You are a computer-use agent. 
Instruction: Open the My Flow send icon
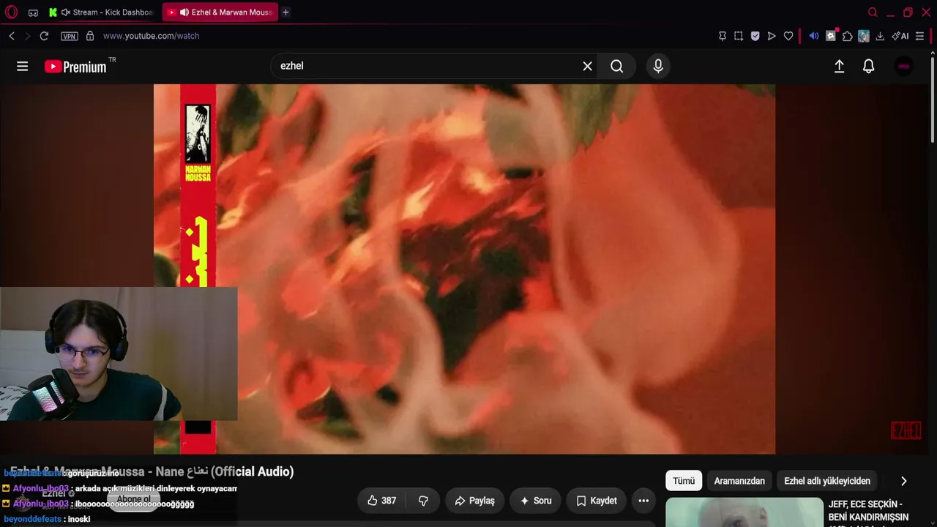coord(772,36)
